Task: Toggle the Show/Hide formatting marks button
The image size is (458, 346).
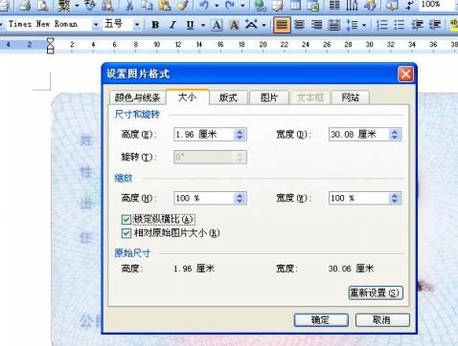Action: point(409,5)
